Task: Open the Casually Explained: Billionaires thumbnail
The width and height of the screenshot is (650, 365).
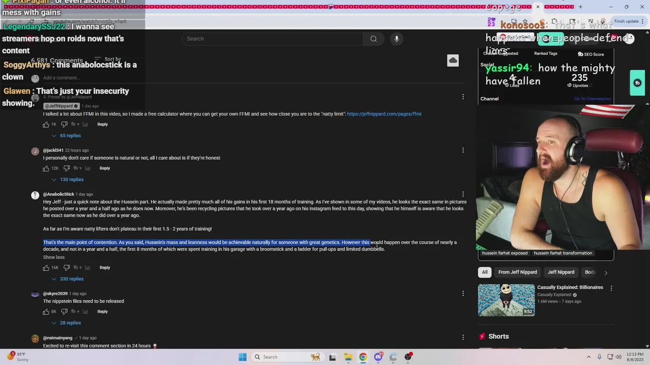Action: coord(506,300)
